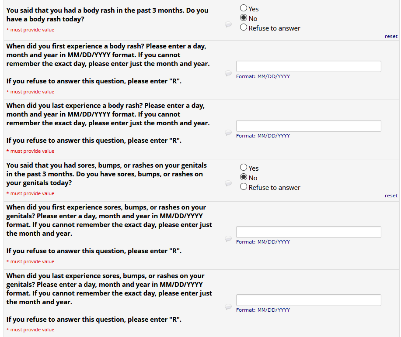The height and width of the screenshot is (337, 401).
Task: Click comment balloon beside last genital sores date
Action: coord(228,307)
